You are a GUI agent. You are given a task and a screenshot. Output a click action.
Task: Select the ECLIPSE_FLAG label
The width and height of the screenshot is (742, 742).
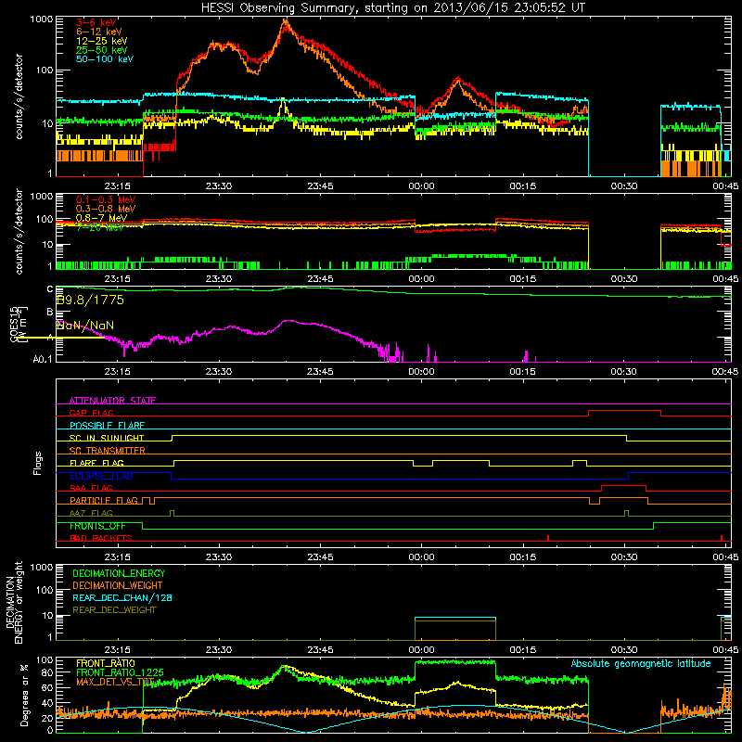[x=101, y=476]
